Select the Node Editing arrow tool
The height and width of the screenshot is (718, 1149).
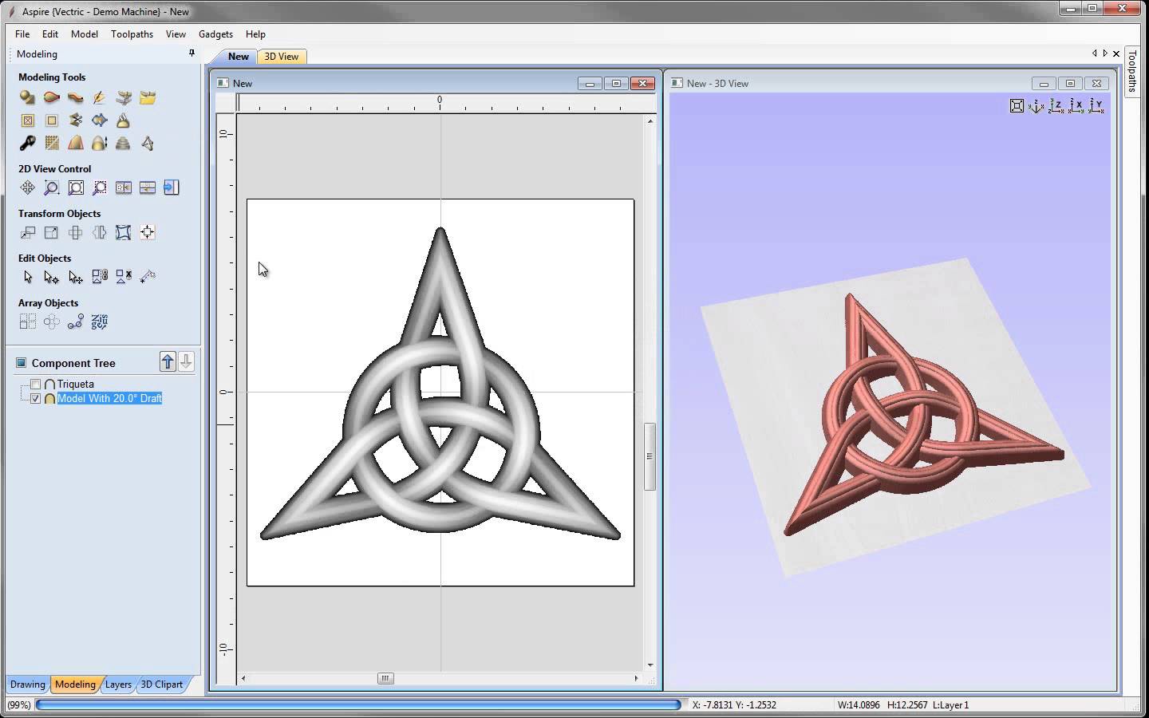51,277
